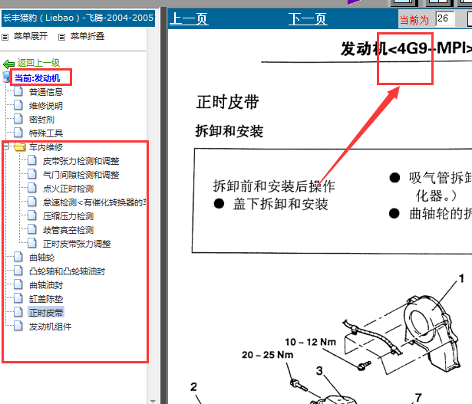Open the 发动机组件 tree item
Screen dimensions: 472x404
click(x=50, y=327)
